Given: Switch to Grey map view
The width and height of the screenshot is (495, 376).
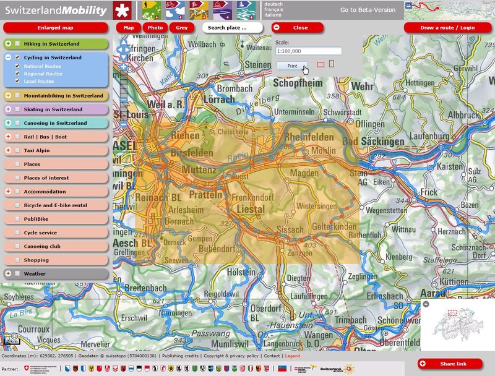Looking at the screenshot, I should click(x=181, y=28).
